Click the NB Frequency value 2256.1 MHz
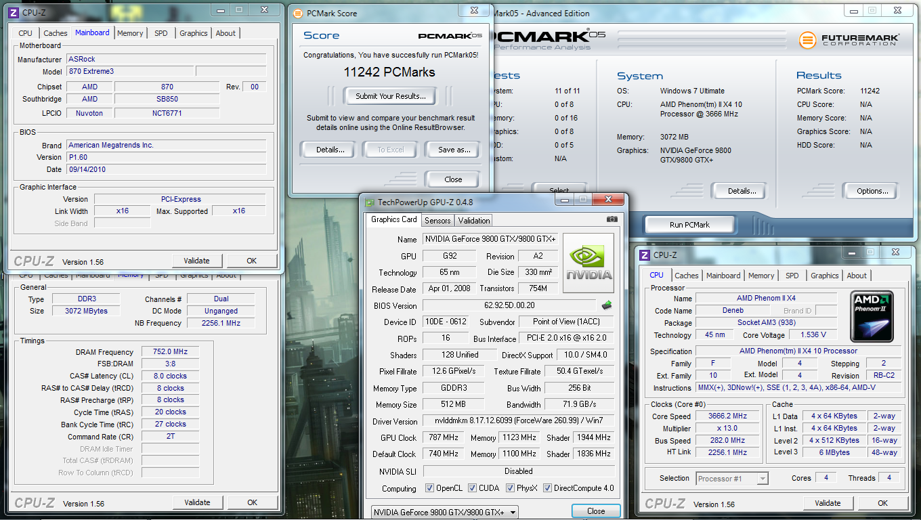The height and width of the screenshot is (520, 921). (x=221, y=323)
